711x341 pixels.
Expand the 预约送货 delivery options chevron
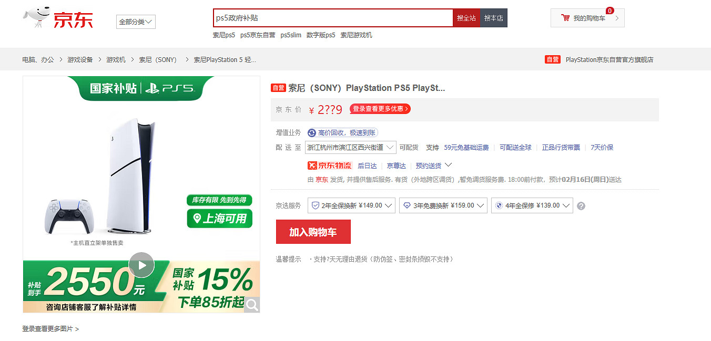pyautogui.click(x=449, y=165)
